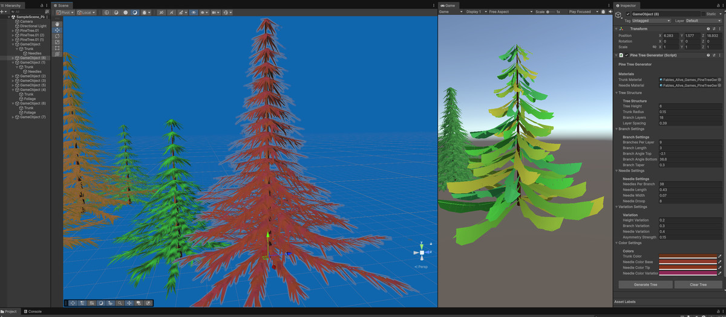Screen dimensions: 726x317
Task: Select the Hand view tool
Action: pos(57,24)
